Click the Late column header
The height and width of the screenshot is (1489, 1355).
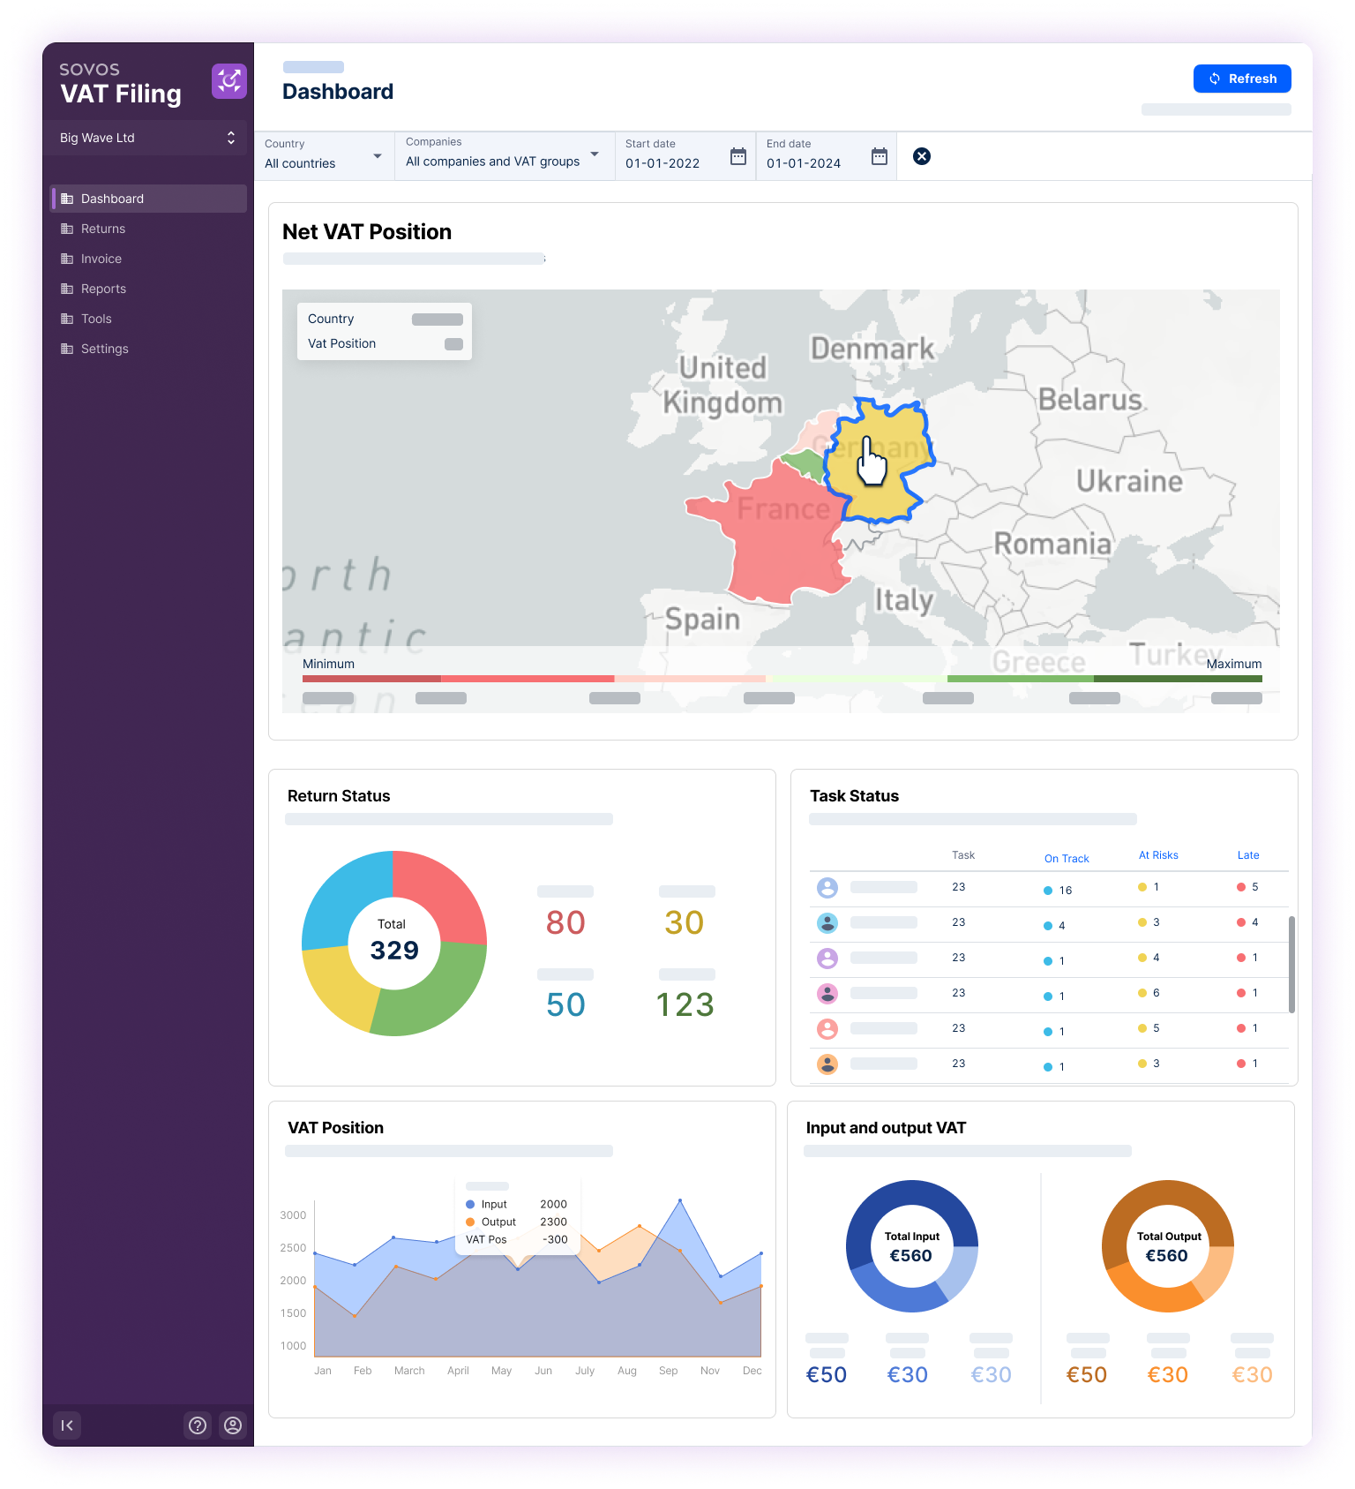point(1247,855)
